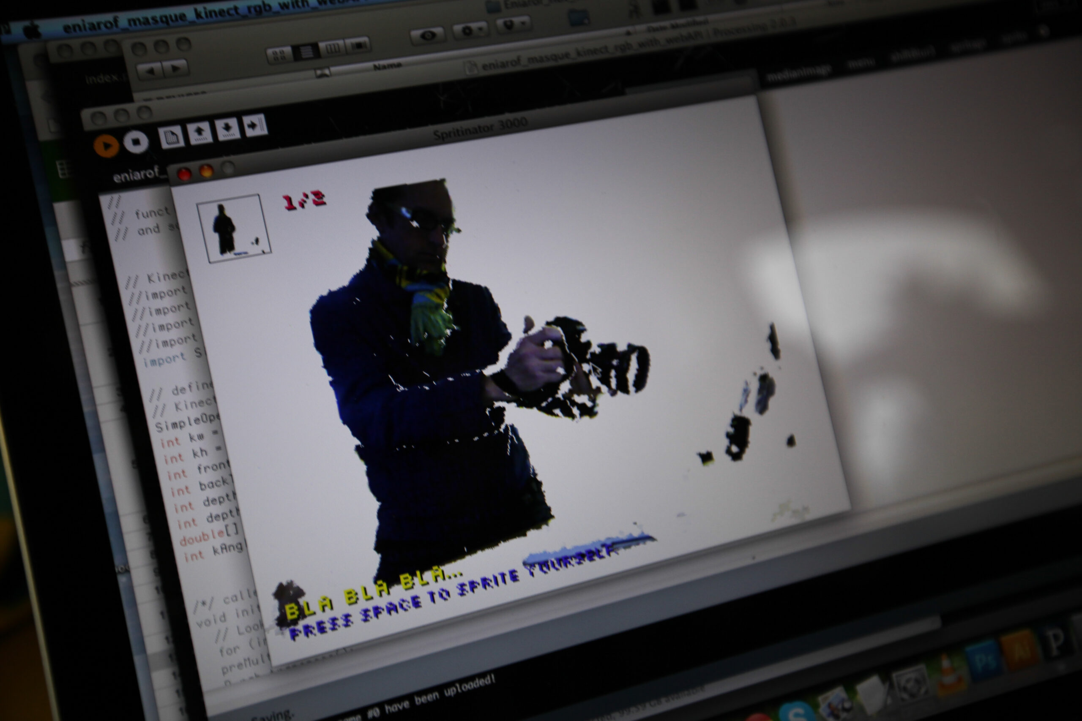This screenshot has width=1082, height=721.
Task: Open Skype from the Dock
Action: coord(797,711)
